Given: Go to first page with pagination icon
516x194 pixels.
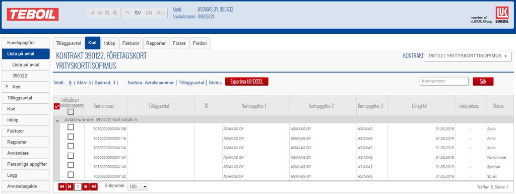Looking at the screenshot, I should (62, 186).
